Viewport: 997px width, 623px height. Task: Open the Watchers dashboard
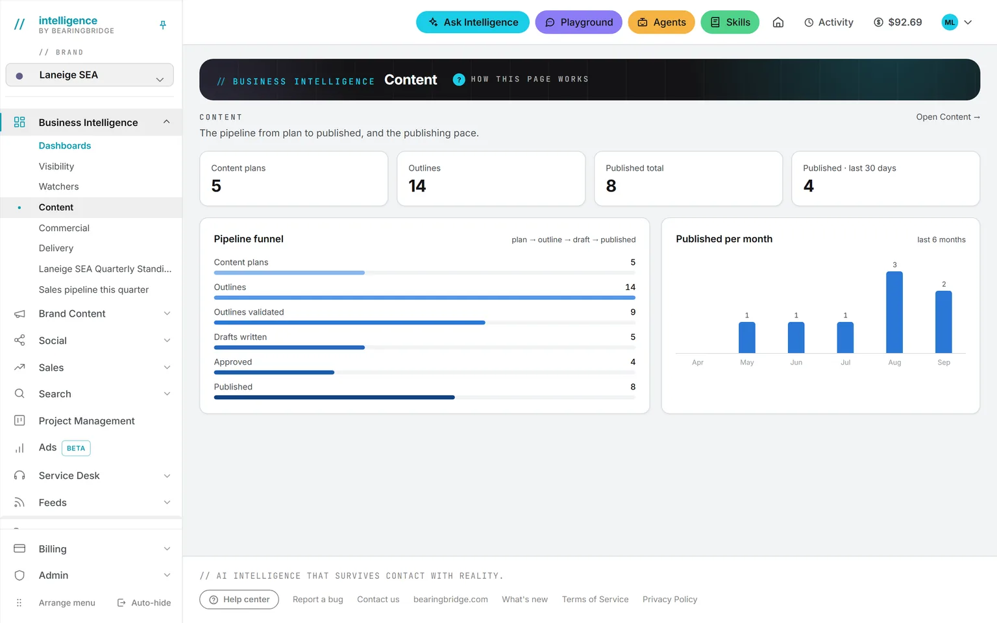pyautogui.click(x=58, y=186)
